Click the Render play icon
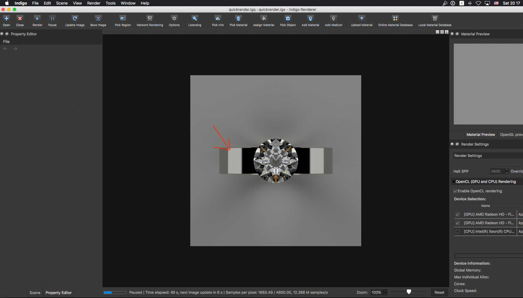This screenshot has height=298, width=523. [x=37, y=19]
